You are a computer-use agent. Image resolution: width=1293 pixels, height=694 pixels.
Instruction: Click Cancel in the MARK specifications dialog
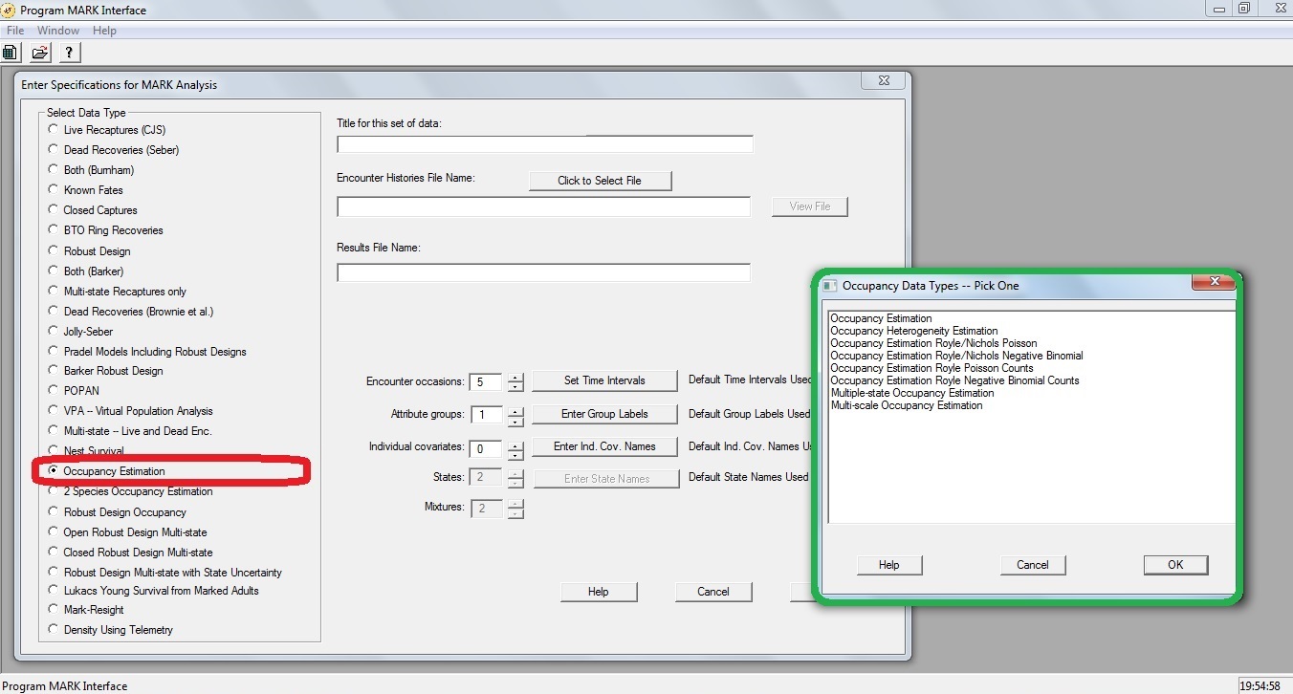(x=713, y=592)
